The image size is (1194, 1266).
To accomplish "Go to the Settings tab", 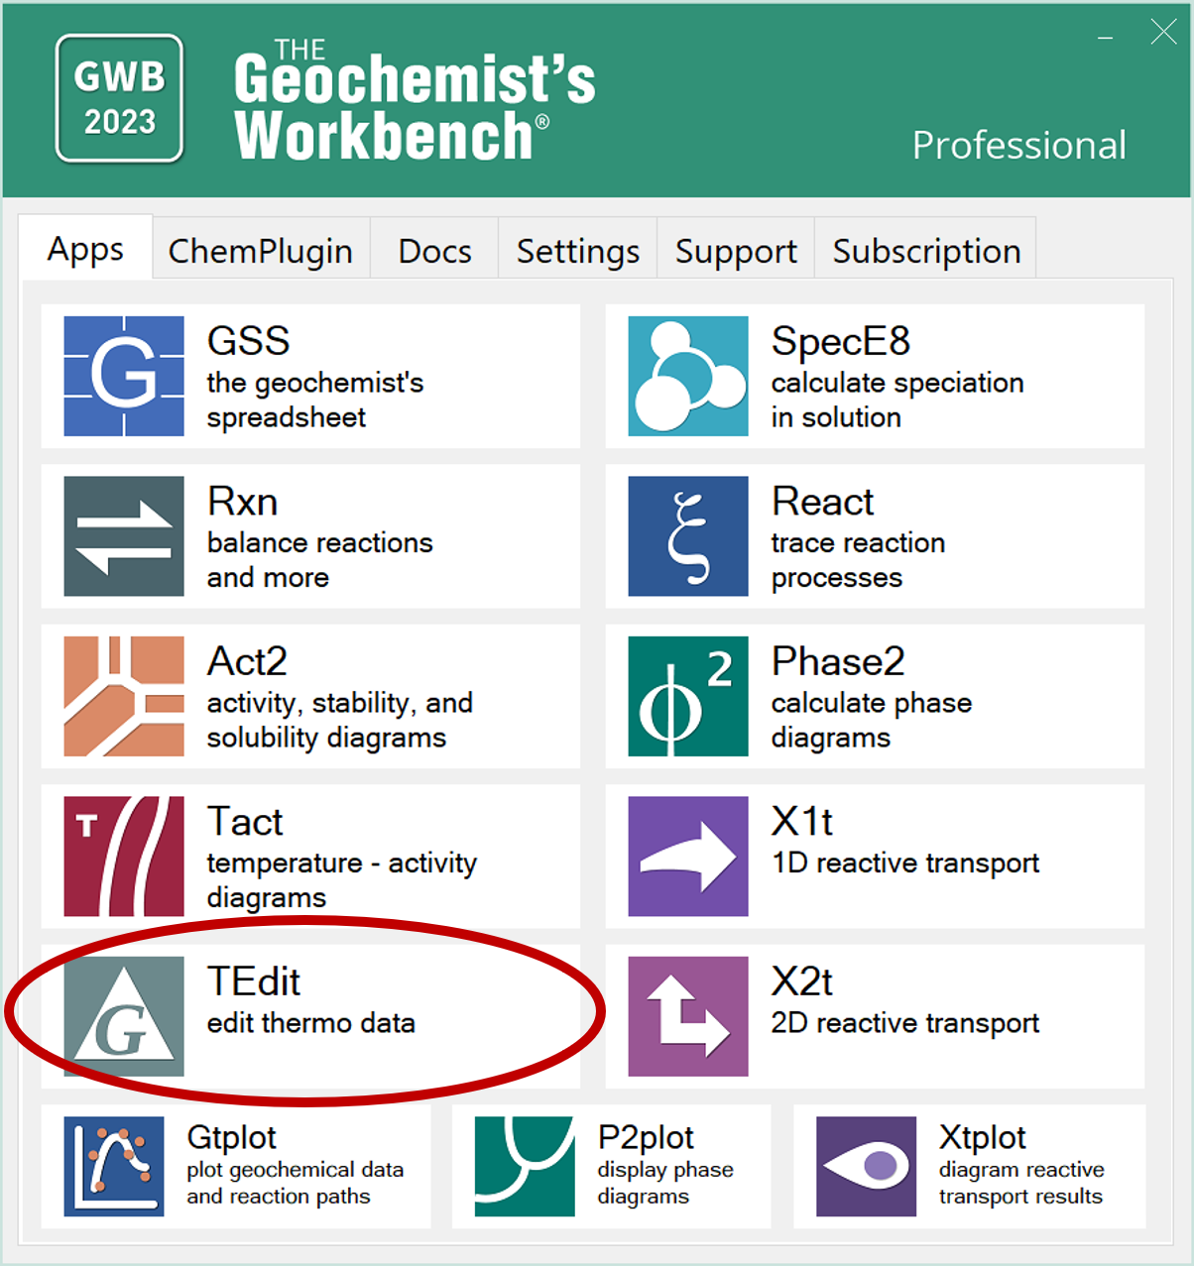I will (x=578, y=250).
